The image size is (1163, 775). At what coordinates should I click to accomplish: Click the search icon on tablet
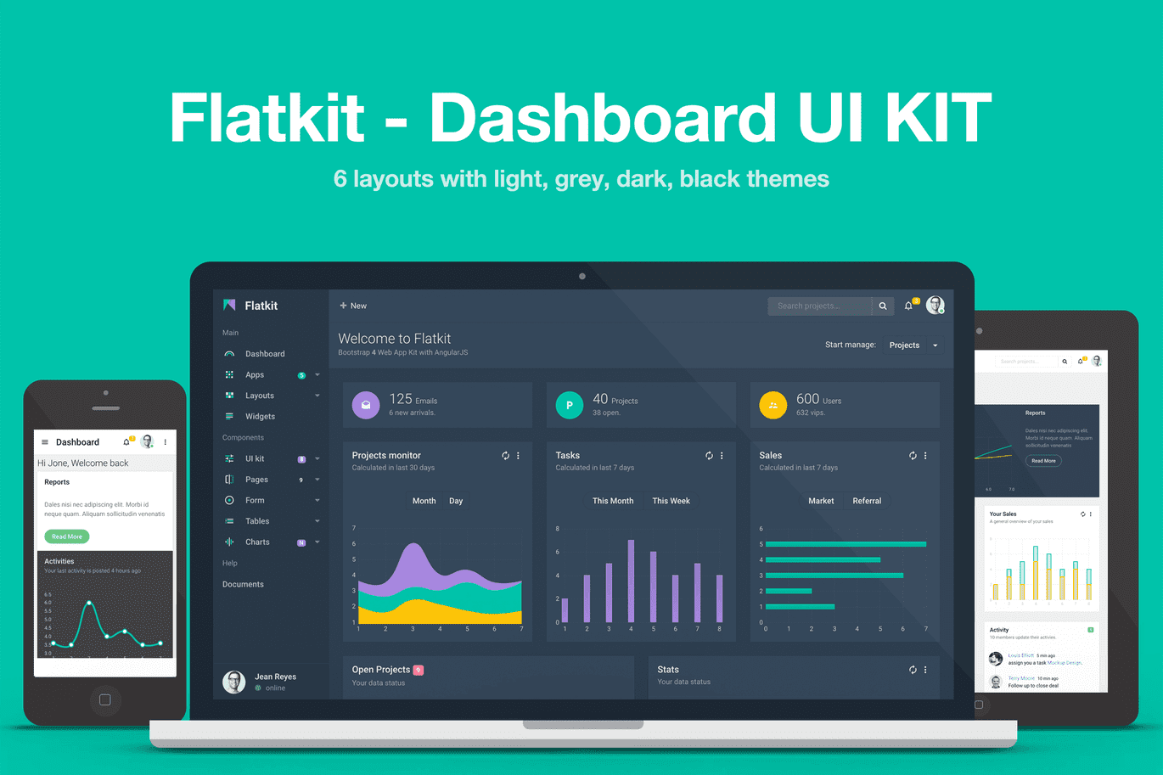1065,362
